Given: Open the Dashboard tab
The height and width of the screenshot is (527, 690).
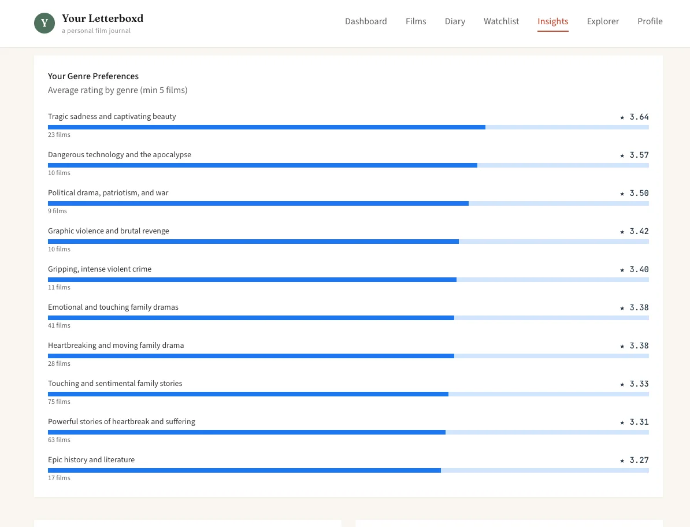Looking at the screenshot, I should 366,21.
